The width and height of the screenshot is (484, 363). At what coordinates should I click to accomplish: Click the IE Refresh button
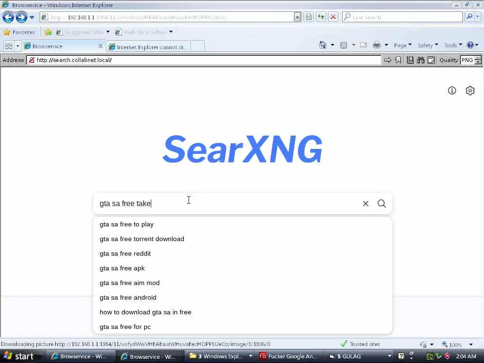click(x=321, y=17)
